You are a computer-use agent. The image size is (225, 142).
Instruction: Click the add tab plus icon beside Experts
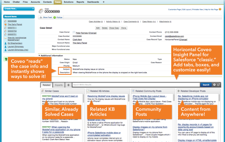pos(68,85)
